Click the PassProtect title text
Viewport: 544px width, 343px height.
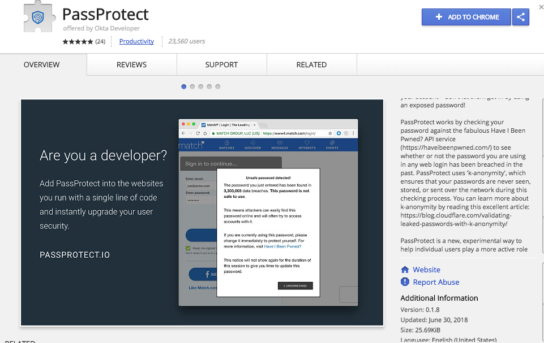coord(105,15)
